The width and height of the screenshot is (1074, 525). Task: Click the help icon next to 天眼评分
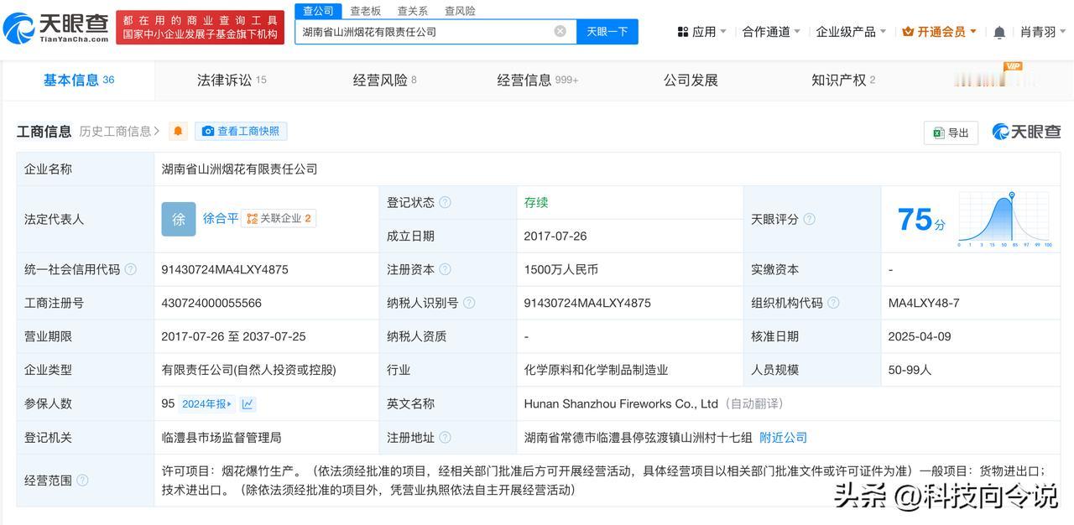coord(809,219)
